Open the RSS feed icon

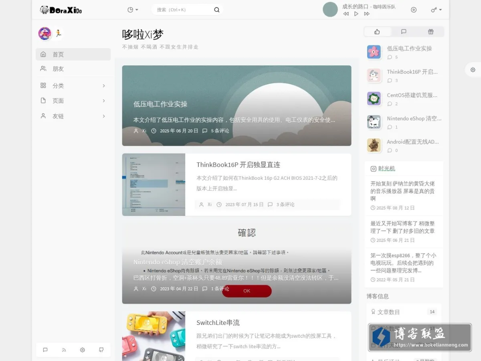click(64, 350)
